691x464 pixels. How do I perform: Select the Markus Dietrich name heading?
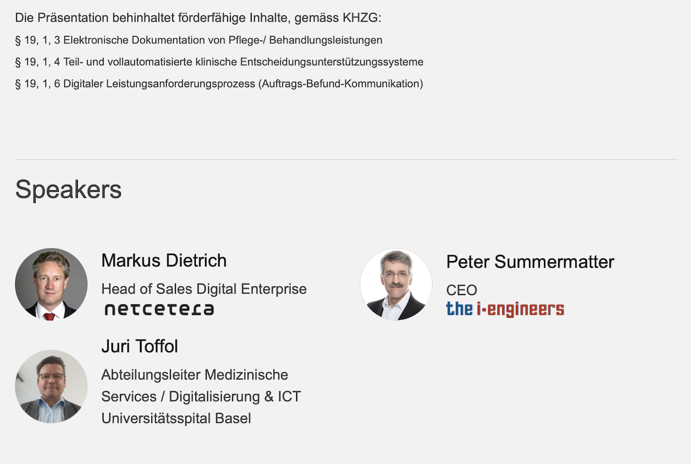pyautogui.click(x=164, y=261)
